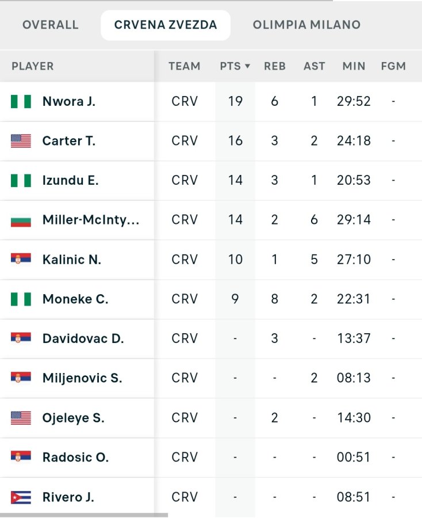Select the Crvena Zvezda tab
This screenshot has width=422, height=518.
point(166,25)
